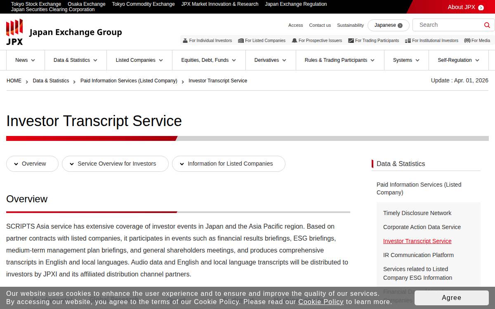Screen dimensions: 495x309
Task: Jump to Information for Listed Companies
Action: tap(229, 164)
